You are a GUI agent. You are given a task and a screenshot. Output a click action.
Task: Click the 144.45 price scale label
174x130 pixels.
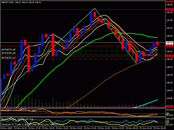point(170,98)
